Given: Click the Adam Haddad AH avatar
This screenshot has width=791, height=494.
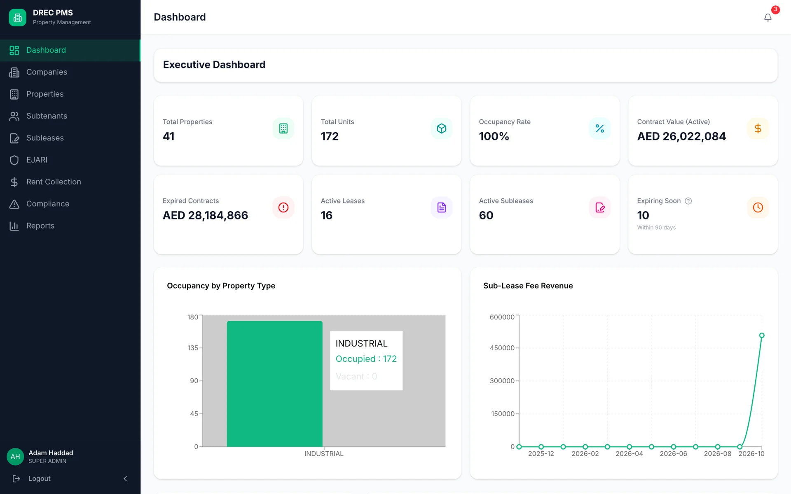Looking at the screenshot, I should click(x=15, y=457).
